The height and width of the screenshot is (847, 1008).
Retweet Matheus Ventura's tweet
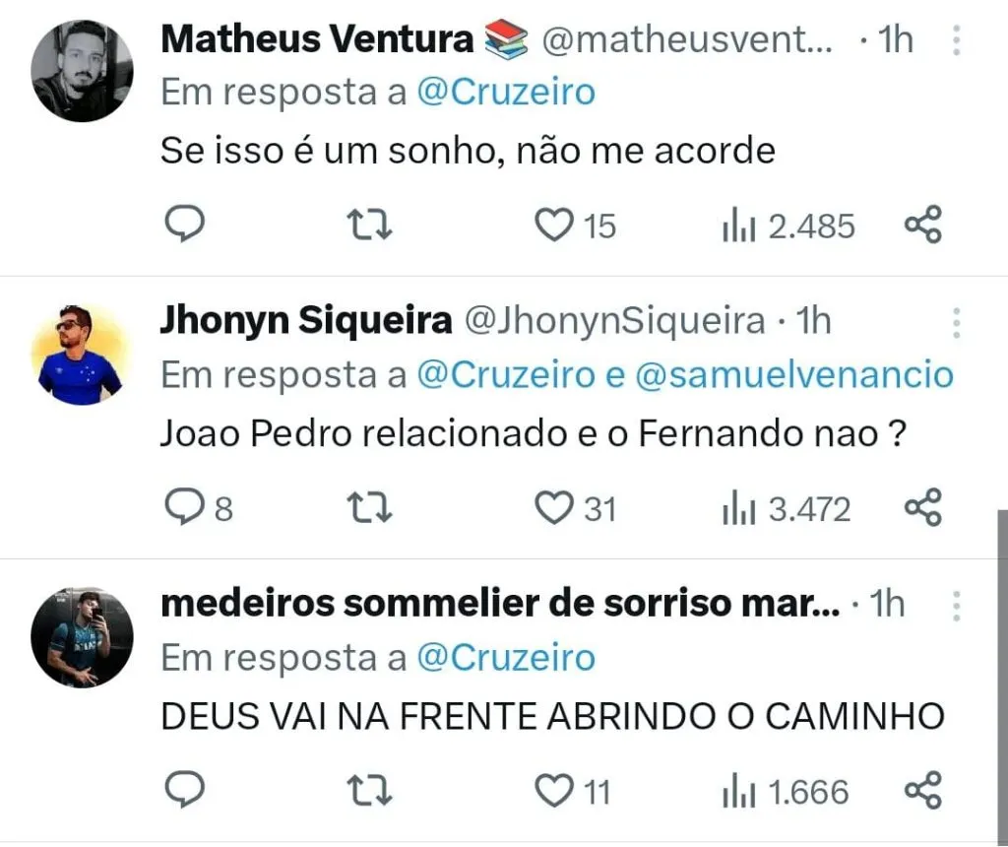pyautogui.click(x=372, y=226)
